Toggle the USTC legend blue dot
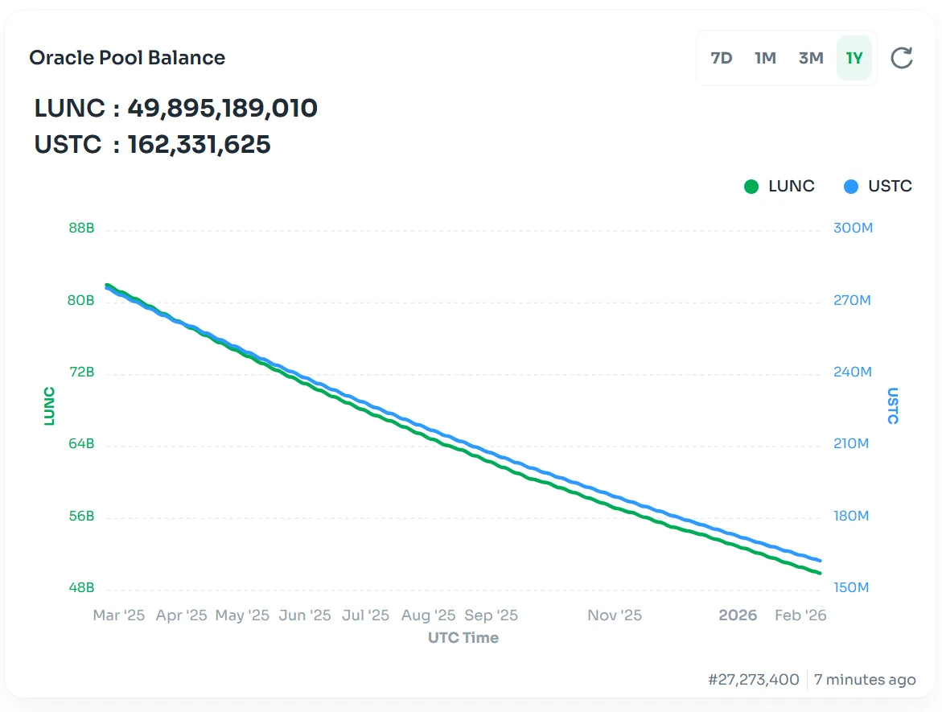 click(x=851, y=187)
